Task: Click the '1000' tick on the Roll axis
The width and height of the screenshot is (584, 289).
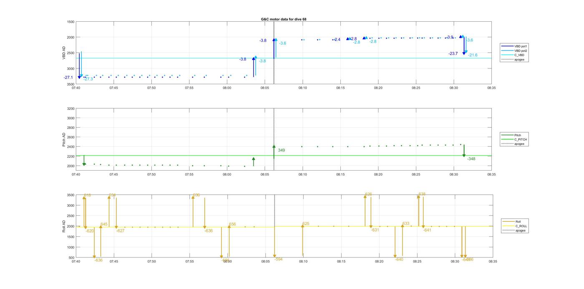Action: pyautogui.click(x=70, y=247)
